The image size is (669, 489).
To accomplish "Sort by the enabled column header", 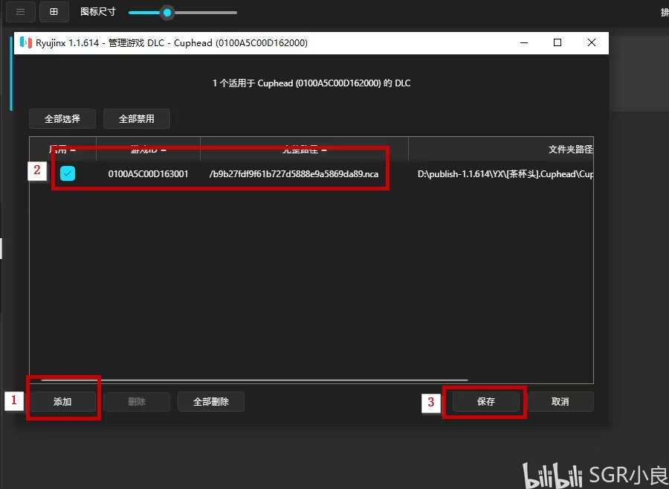I will click(62, 149).
